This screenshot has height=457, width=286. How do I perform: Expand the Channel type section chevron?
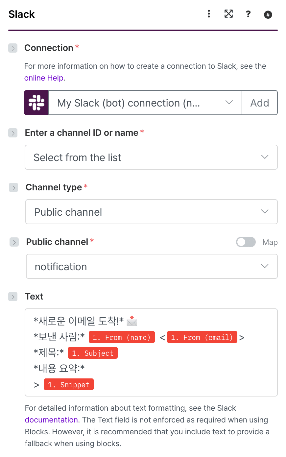click(x=12, y=188)
